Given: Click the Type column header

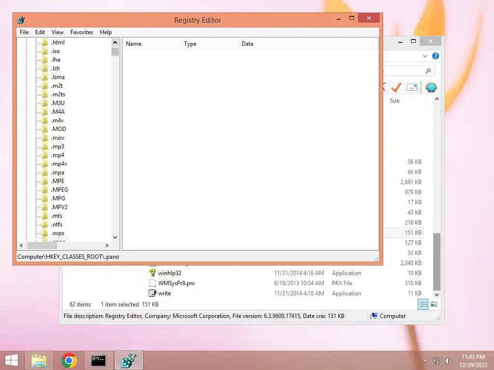Looking at the screenshot, I should [x=210, y=44].
